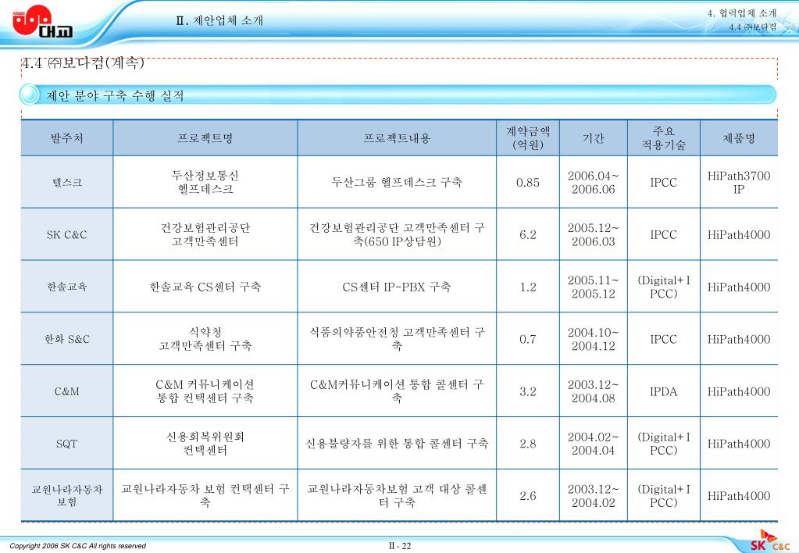Click the '기간' column header

(593, 138)
